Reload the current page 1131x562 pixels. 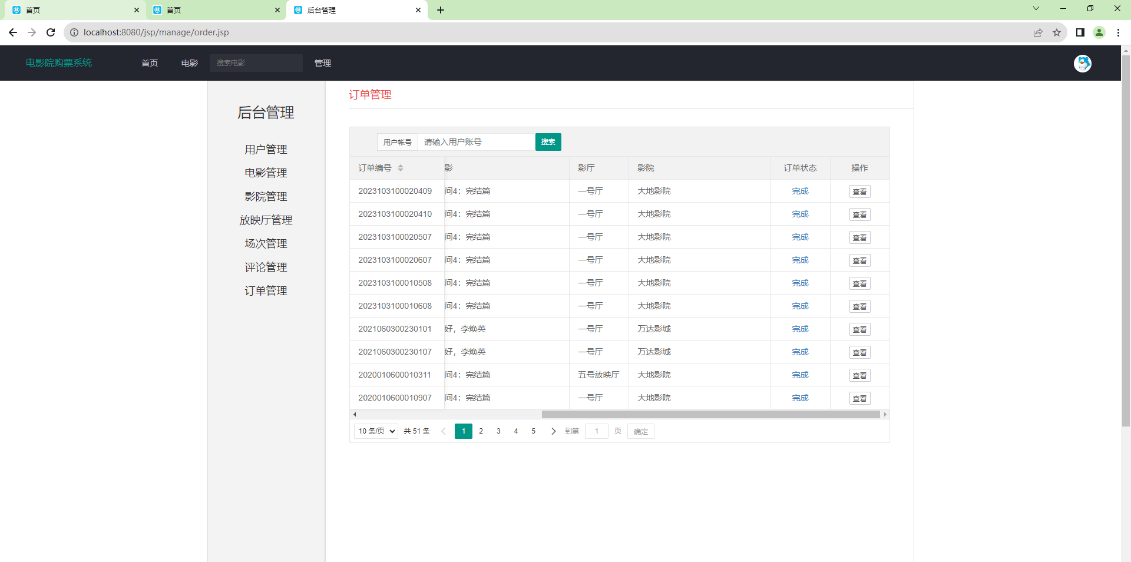pyautogui.click(x=51, y=32)
